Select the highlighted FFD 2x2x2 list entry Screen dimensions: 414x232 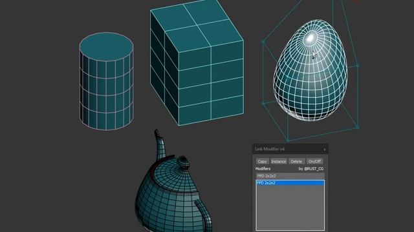coord(290,183)
